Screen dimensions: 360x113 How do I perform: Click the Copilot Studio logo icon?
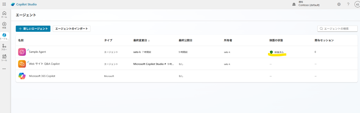(x=13, y=4)
